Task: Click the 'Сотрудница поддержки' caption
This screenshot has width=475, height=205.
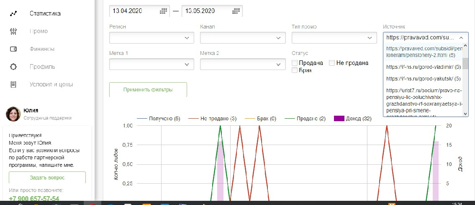Action: coord(48,118)
